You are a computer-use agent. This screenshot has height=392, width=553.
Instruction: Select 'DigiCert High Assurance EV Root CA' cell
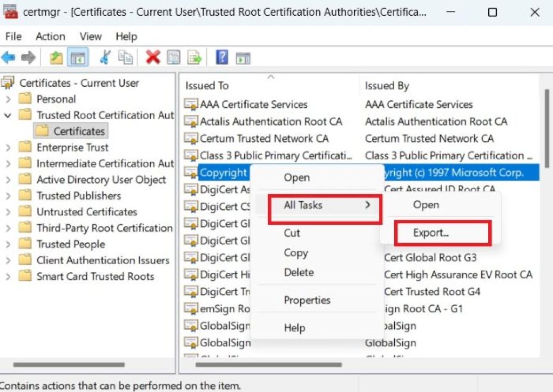[458, 274]
